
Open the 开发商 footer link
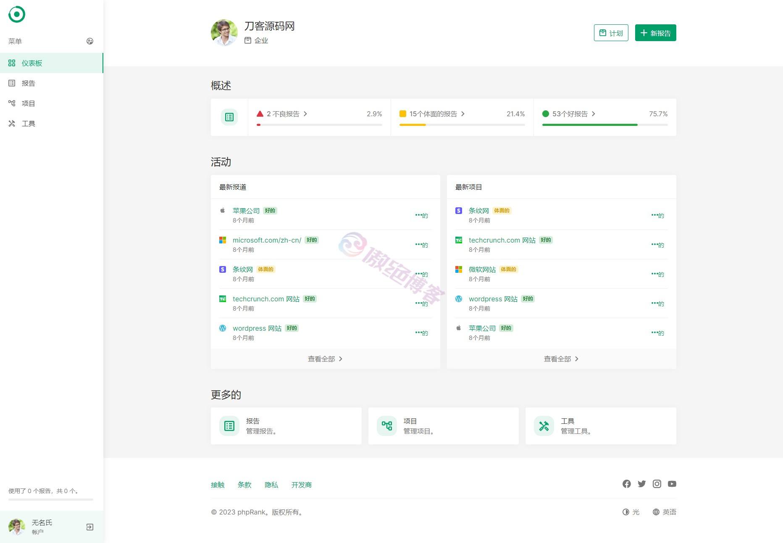click(302, 485)
